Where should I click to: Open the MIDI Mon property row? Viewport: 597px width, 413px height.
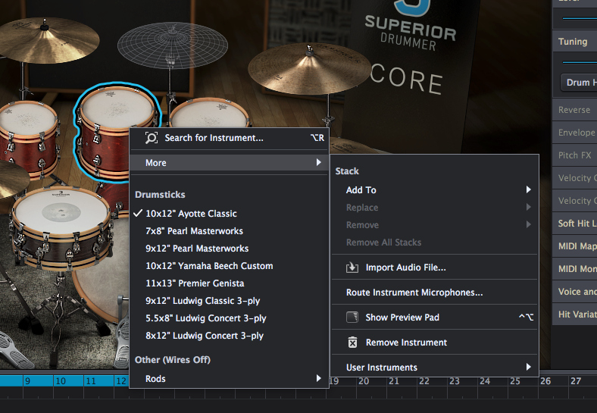(x=575, y=268)
